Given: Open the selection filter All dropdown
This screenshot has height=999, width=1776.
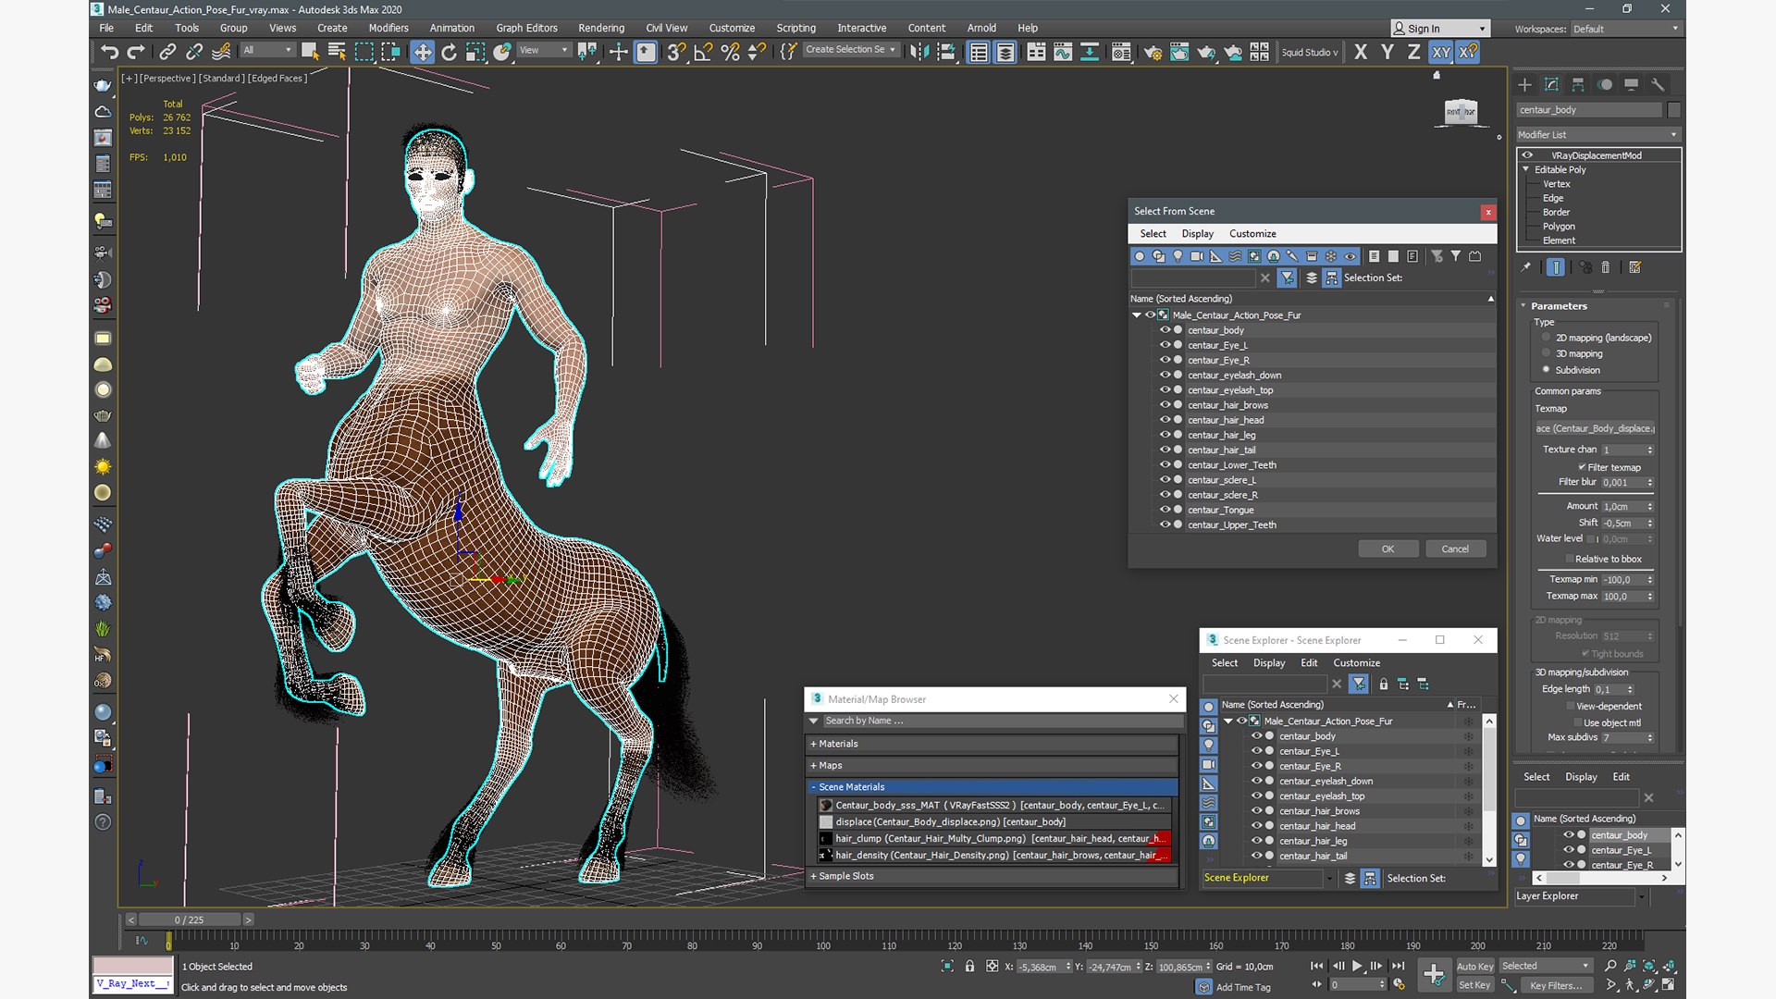Looking at the screenshot, I should (267, 50).
